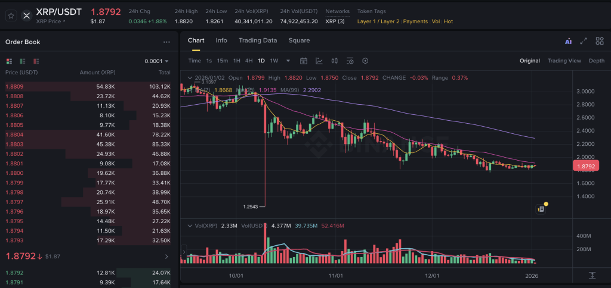Open technical indicators line-chart icon
The width and height of the screenshot is (611, 288).
(319, 61)
